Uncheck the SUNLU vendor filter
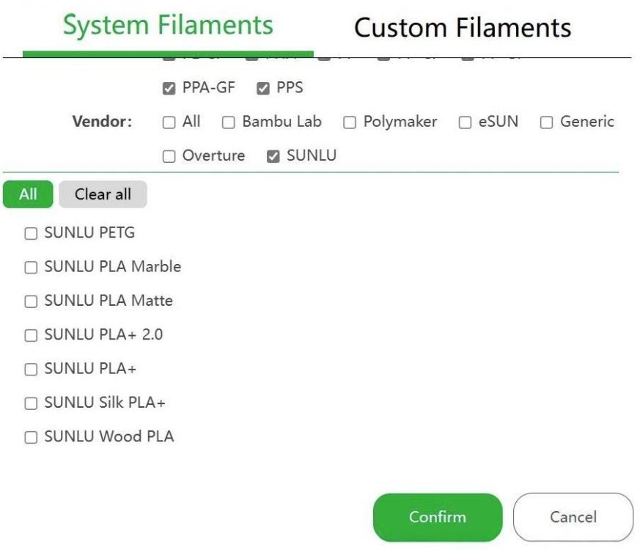This screenshot has width=640, height=550. pos(273,156)
